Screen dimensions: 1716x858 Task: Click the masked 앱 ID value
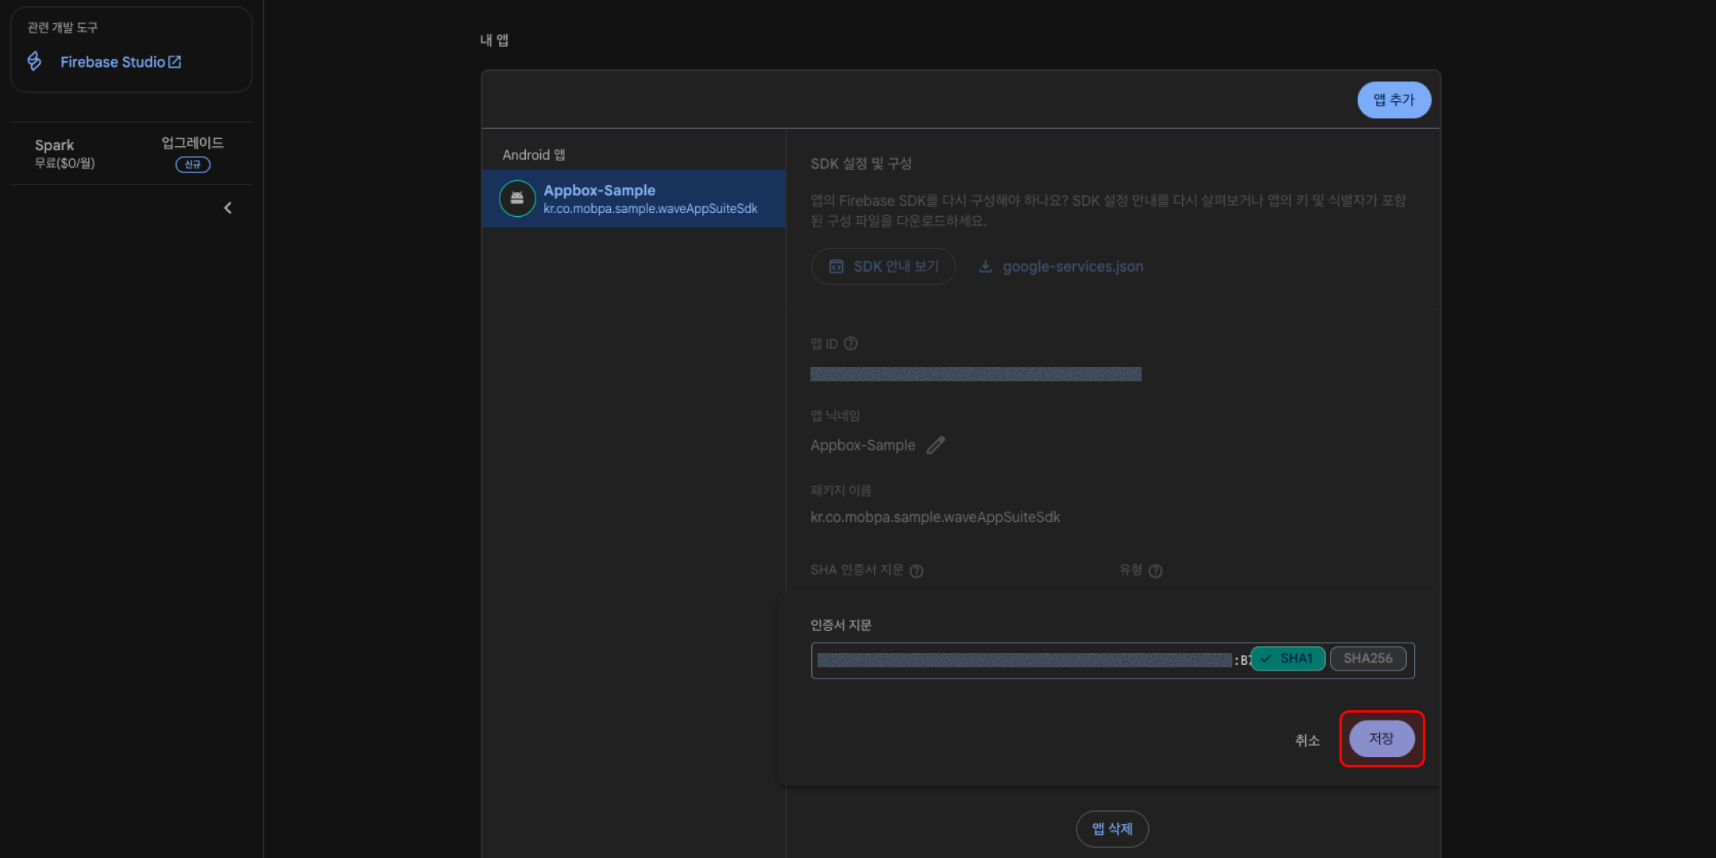coord(976,374)
